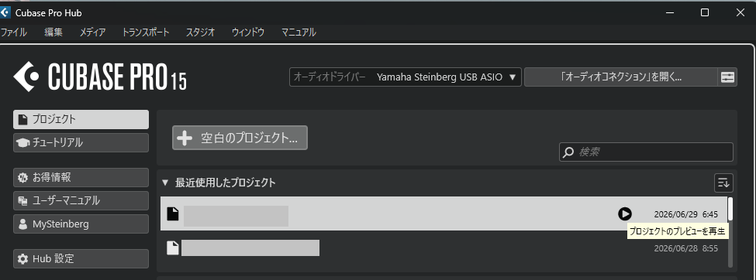Click 「オーディオコネクション」を開く... button
The width and height of the screenshot is (756, 280).
click(621, 77)
